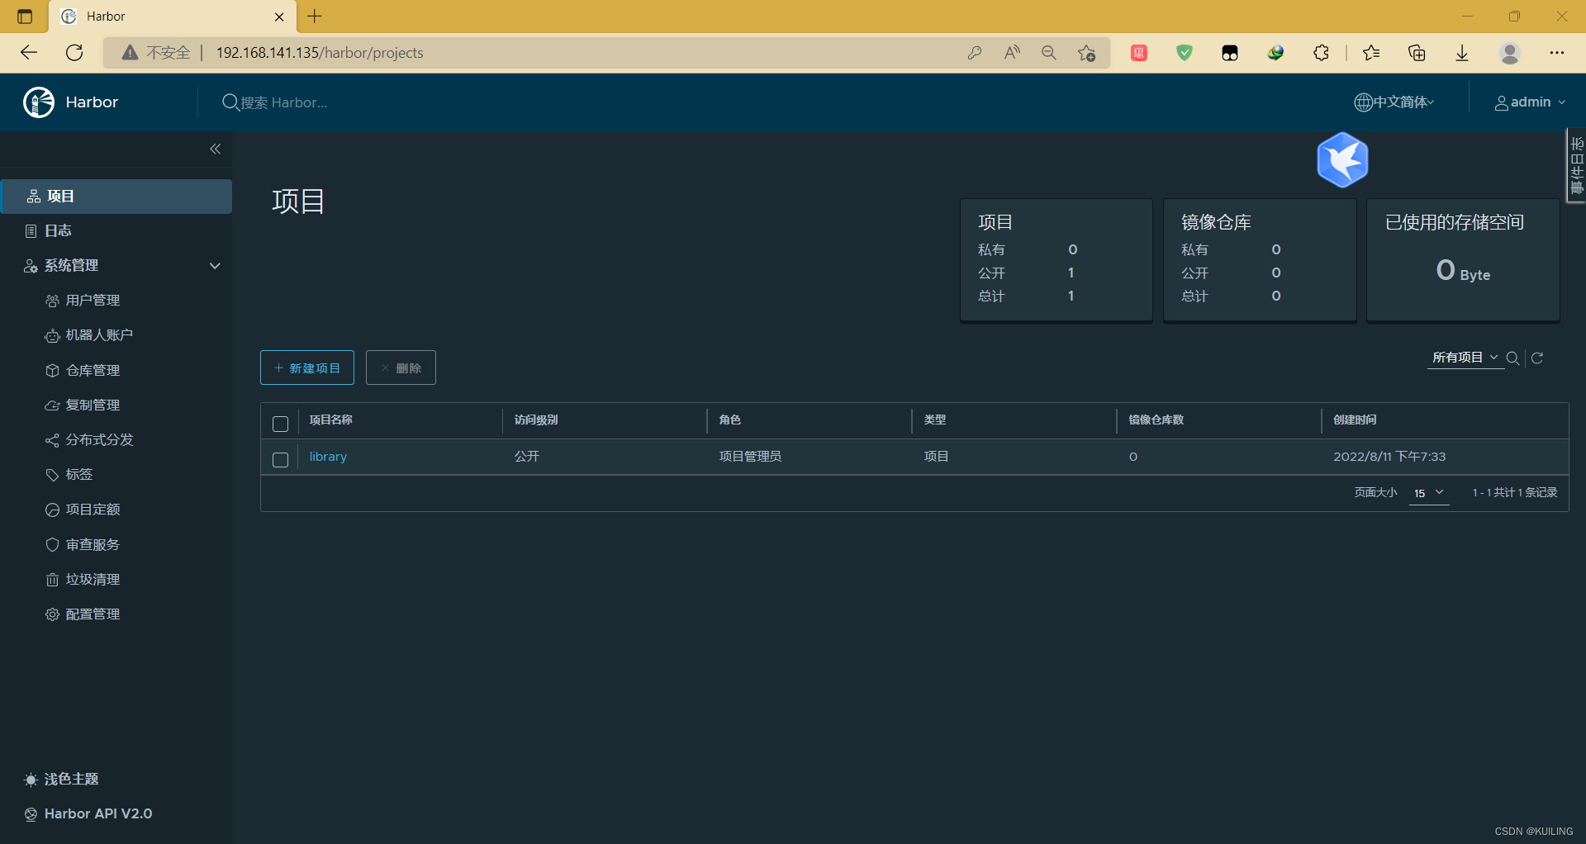This screenshot has height=844, width=1586.
Task: Click the read aloud icon
Action: point(1012,53)
